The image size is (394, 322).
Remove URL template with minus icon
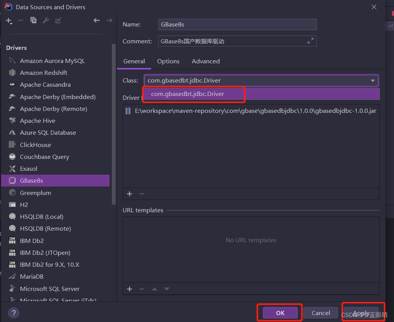tap(142, 289)
